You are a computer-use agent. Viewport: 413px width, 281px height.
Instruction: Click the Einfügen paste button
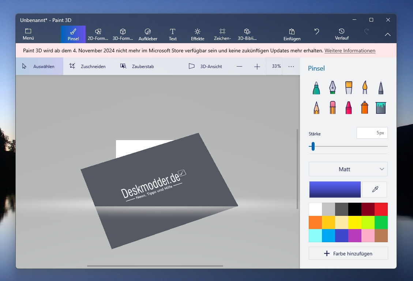click(292, 34)
